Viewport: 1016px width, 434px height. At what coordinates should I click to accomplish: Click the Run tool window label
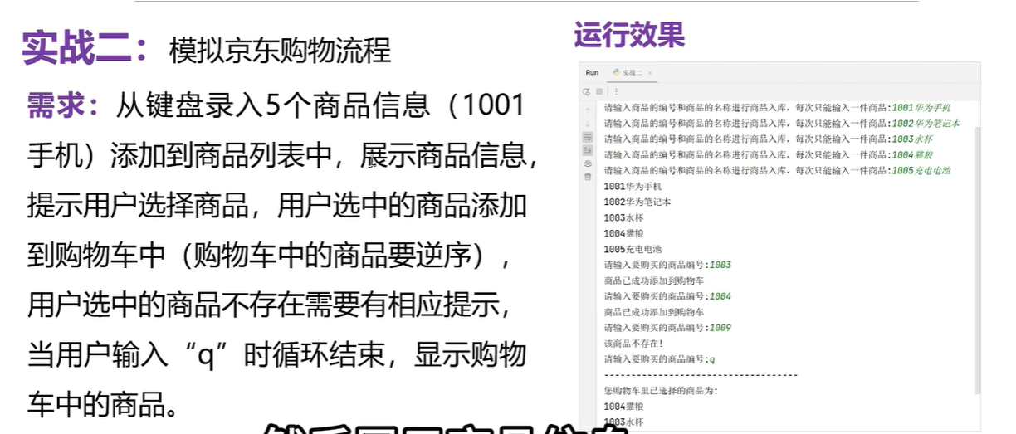pyautogui.click(x=592, y=73)
